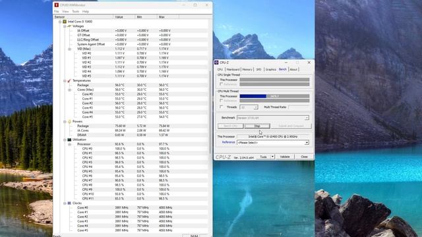
Task: Select the CPU #0 utilization row
Action: (x=131, y=149)
